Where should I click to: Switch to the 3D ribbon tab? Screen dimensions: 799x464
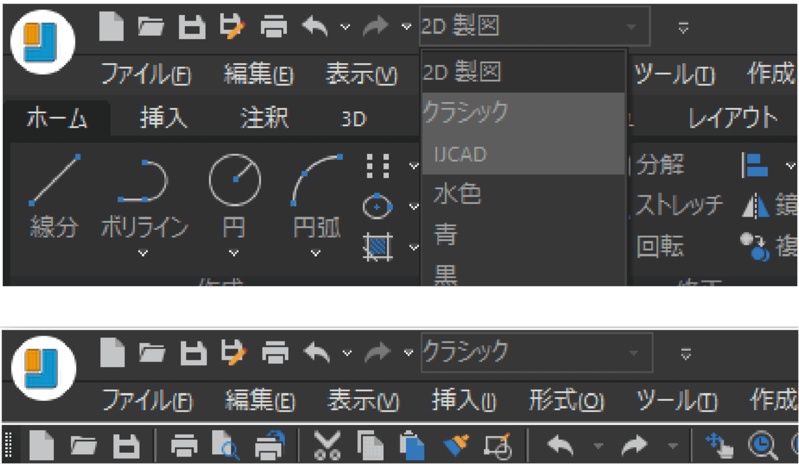354,119
